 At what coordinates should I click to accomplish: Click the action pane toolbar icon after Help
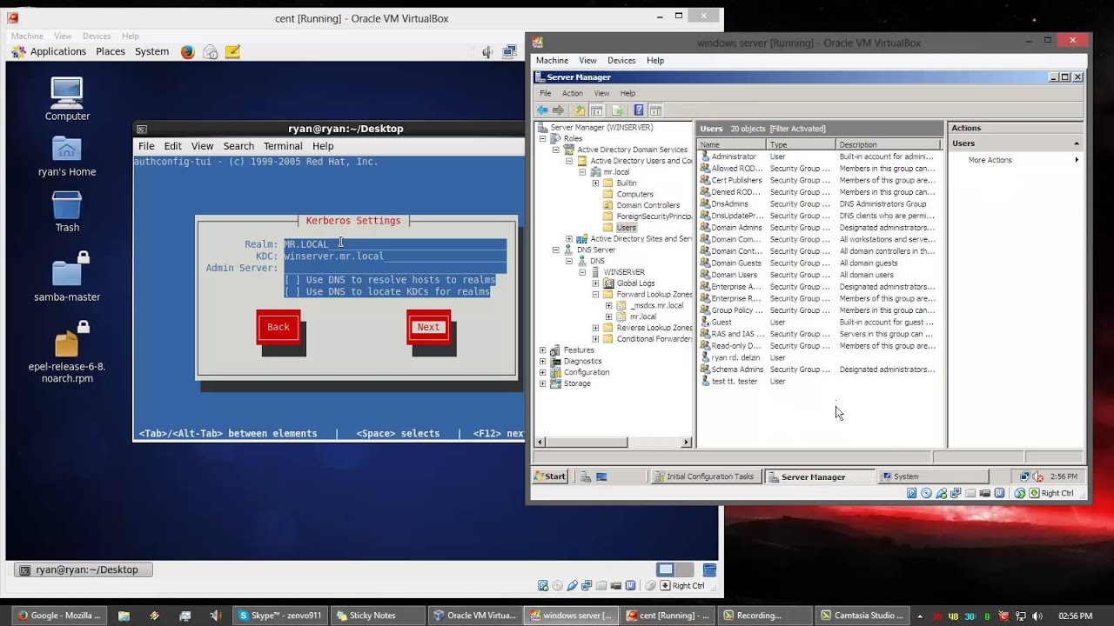(x=656, y=110)
